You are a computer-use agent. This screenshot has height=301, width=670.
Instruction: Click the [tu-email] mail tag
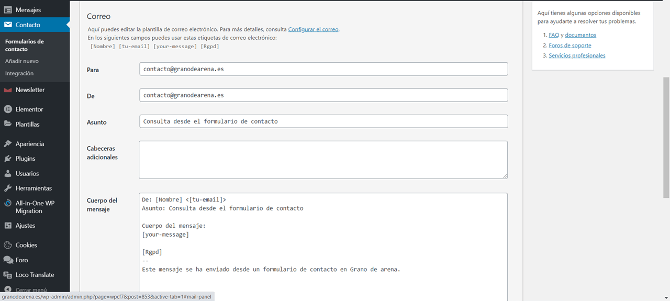coord(134,46)
